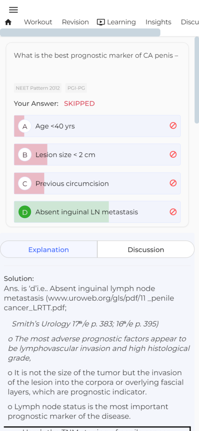
Task: Click the block icon beside Previous circumcision
Action: (173, 183)
